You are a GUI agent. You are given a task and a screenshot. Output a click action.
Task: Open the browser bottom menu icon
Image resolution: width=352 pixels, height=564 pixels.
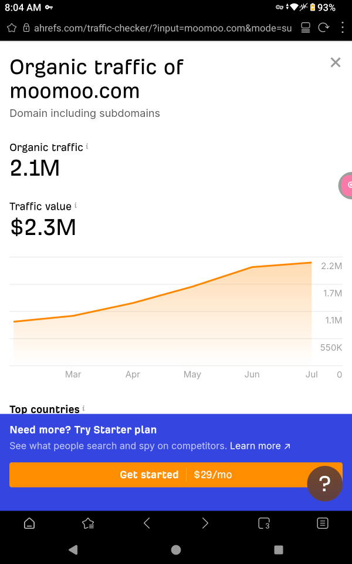coord(323,523)
